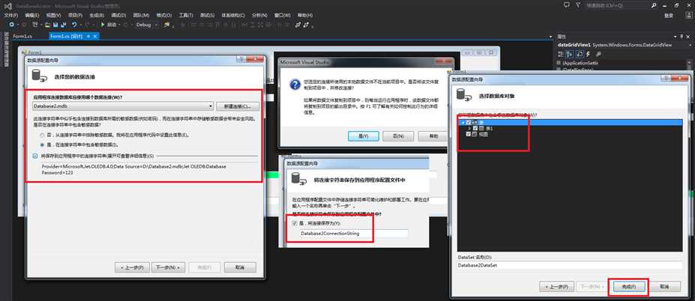Click 取消 Cancel in database objects wizard
The image size is (695, 301).
pyautogui.click(x=664, y=286)
